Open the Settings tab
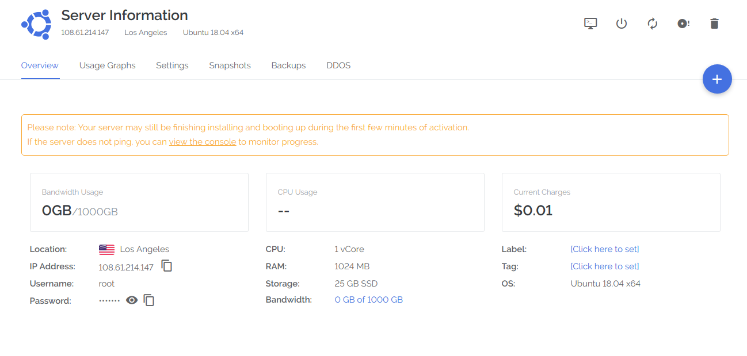 click(x=172, y=65)
